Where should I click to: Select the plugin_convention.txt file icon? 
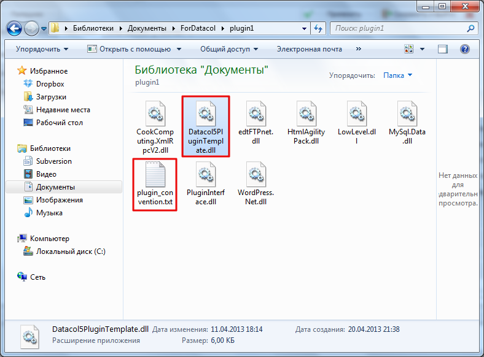click(x=155, y=174)
